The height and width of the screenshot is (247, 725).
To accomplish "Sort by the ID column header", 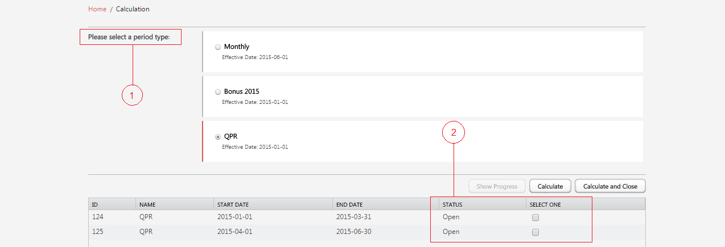I will click(112, 204).
